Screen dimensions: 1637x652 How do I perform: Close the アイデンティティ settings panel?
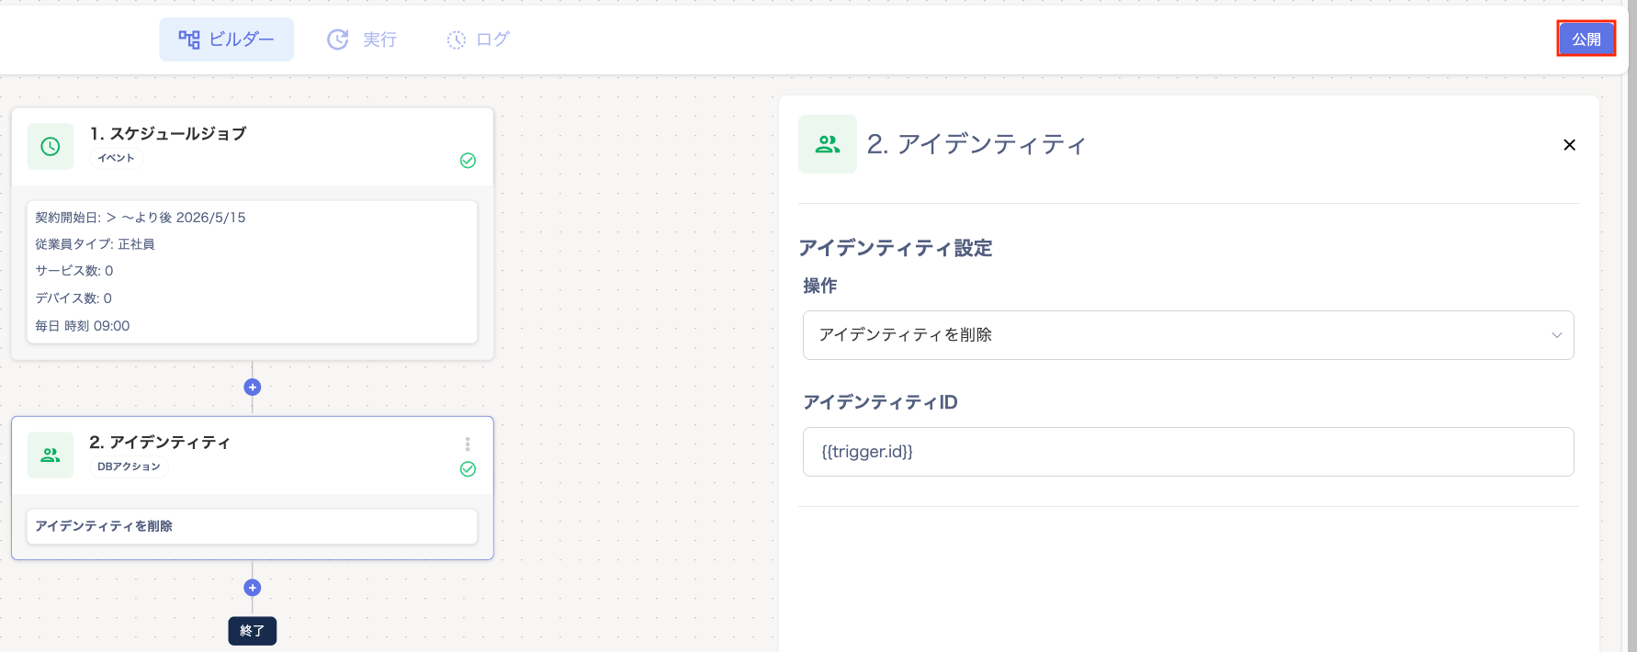tap(1569, 145)
